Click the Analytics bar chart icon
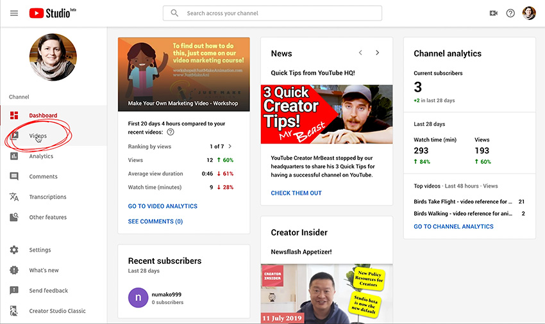The image size is (545, 324). pyautogui.click(x=14, y=156)
